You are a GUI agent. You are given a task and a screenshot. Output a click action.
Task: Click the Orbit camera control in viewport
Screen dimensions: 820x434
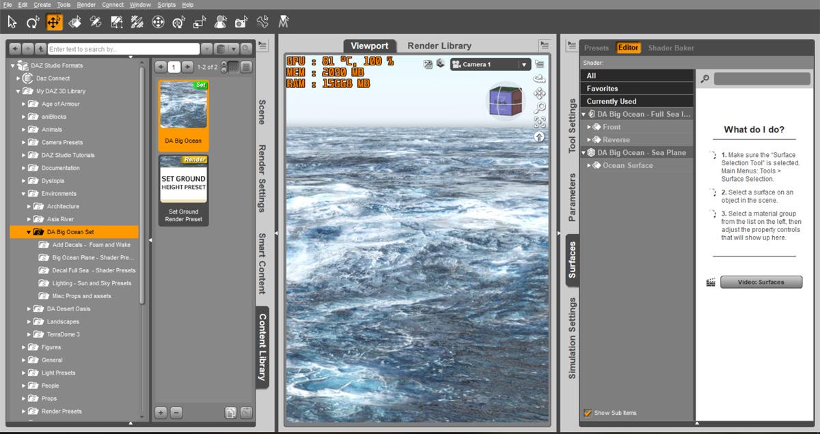click(x=539, y=78)
